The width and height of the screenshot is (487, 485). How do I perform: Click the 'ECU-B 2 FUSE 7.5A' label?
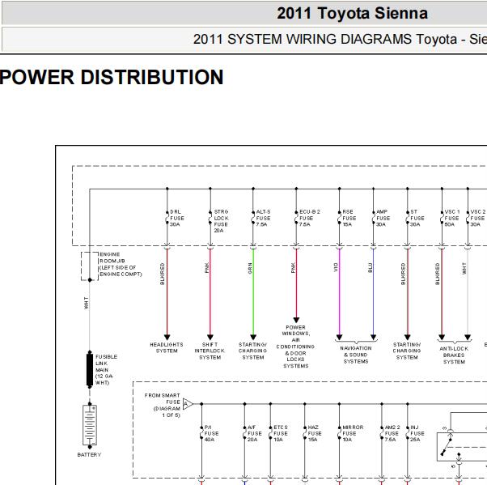310,218
